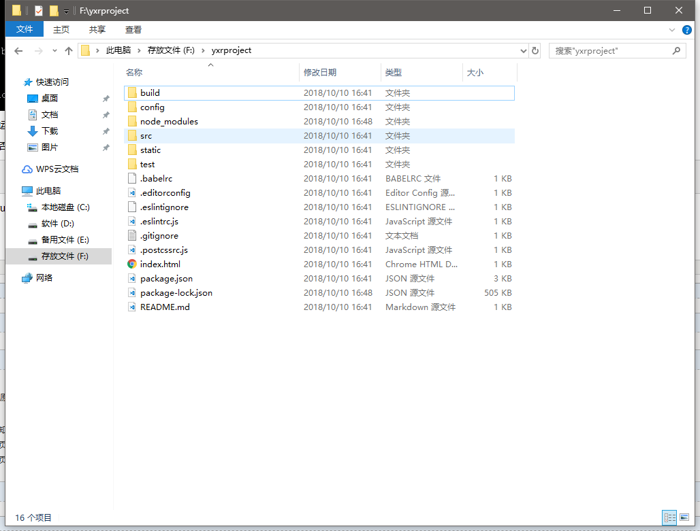Click 存放文件 (F:) in address path
The width and height of the screenshot is (700, 531).
(171, 50)
